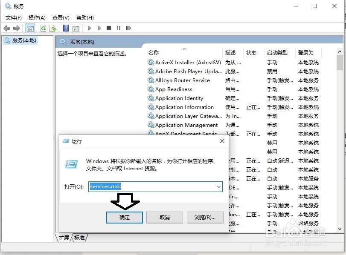Open the 打开 combo box dropdown arrow

click(218, 186)
